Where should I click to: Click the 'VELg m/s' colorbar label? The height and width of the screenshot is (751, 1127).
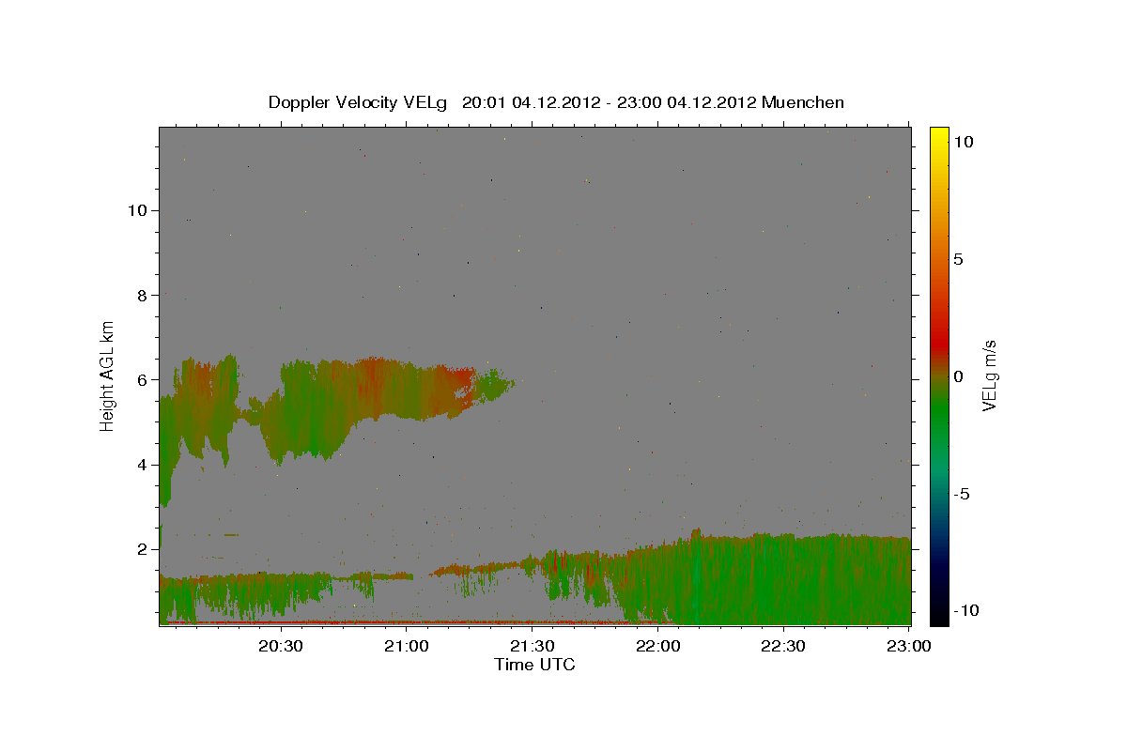989,375
